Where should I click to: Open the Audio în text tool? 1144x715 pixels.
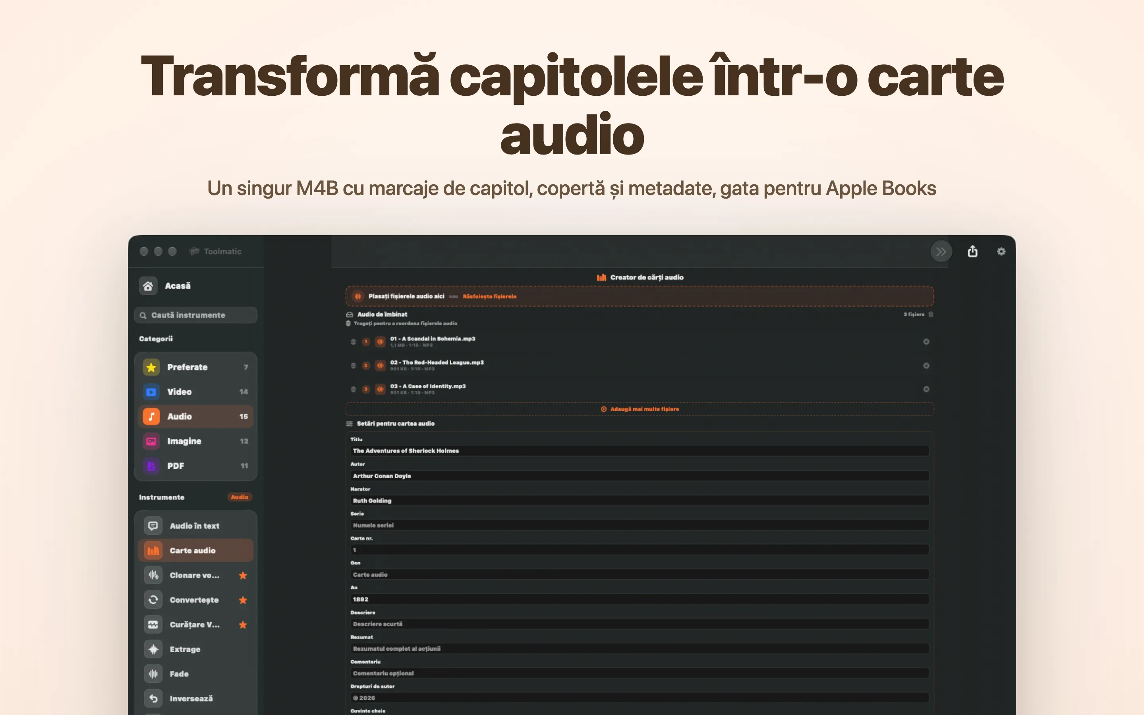[196, 526]
